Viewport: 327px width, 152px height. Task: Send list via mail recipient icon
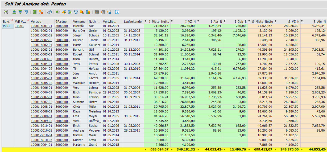pyautogui.click(x=76, y=12)
